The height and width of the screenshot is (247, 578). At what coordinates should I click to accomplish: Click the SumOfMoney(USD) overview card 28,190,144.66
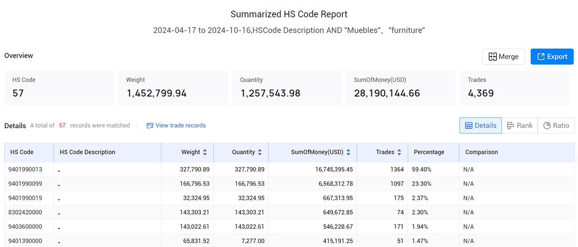pyautogui.click(x=401, y=88)
